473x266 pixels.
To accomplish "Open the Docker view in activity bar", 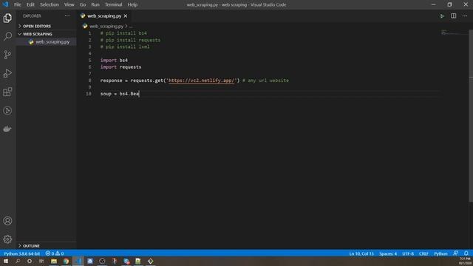I will coord(7,129).
